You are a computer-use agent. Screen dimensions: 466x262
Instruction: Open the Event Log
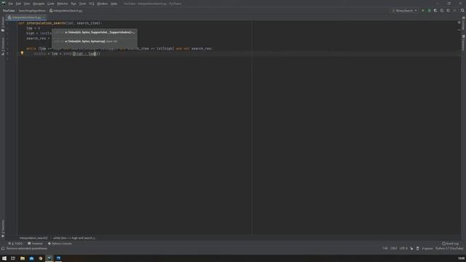(450, 244)
